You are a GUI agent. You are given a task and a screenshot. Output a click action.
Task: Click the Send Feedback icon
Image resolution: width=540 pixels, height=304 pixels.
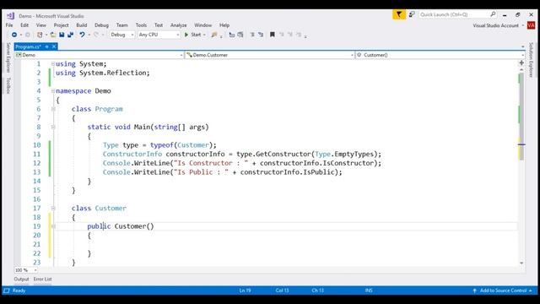pos(412,14)
